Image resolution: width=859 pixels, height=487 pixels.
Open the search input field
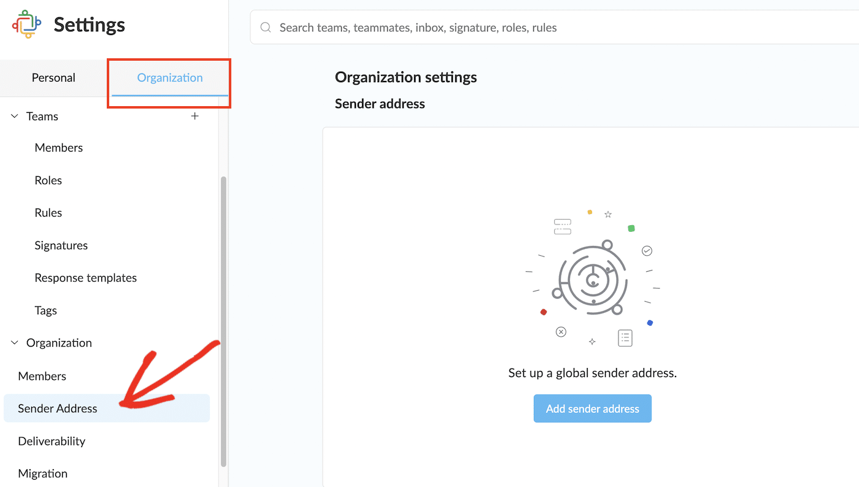(429, 27)
